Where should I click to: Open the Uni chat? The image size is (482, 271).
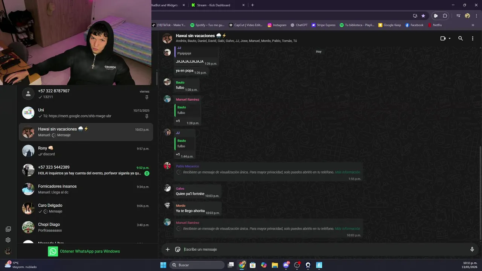86,113
